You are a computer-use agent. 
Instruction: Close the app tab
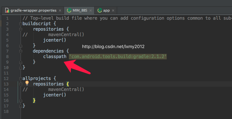tap(113, 11)
